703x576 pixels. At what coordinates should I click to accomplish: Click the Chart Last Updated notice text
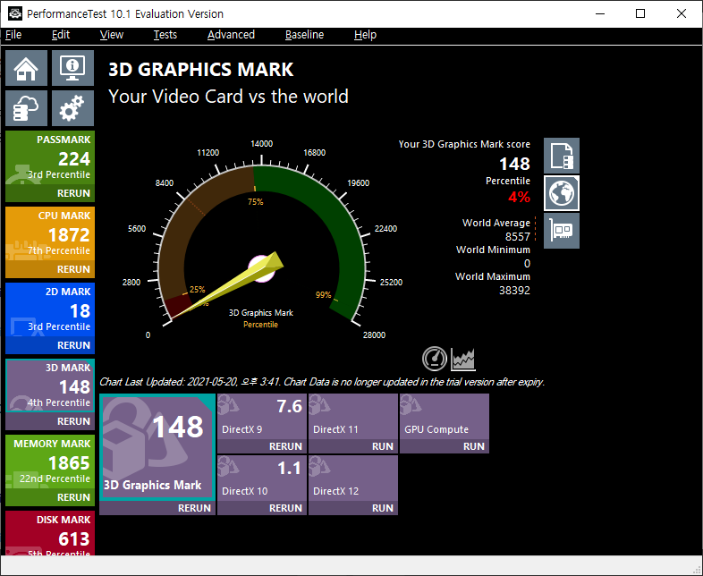pyautogui.click(x=322, y=382)
